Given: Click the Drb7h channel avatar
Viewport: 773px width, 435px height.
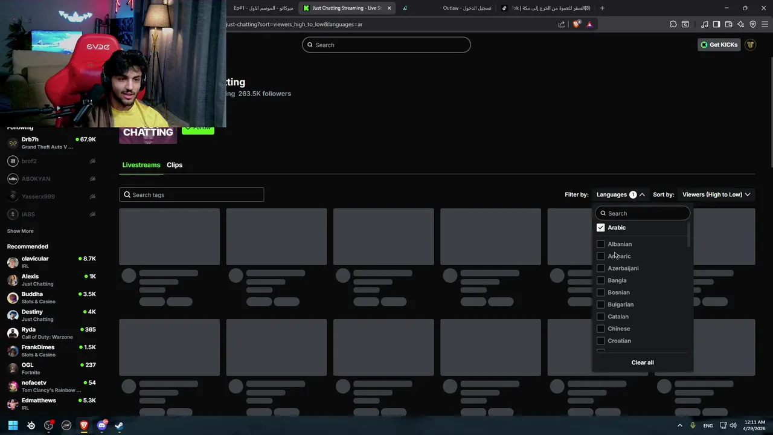Looking at the screenshot, I should coord(13,143).
